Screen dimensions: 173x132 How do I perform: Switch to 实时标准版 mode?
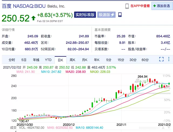85,15
